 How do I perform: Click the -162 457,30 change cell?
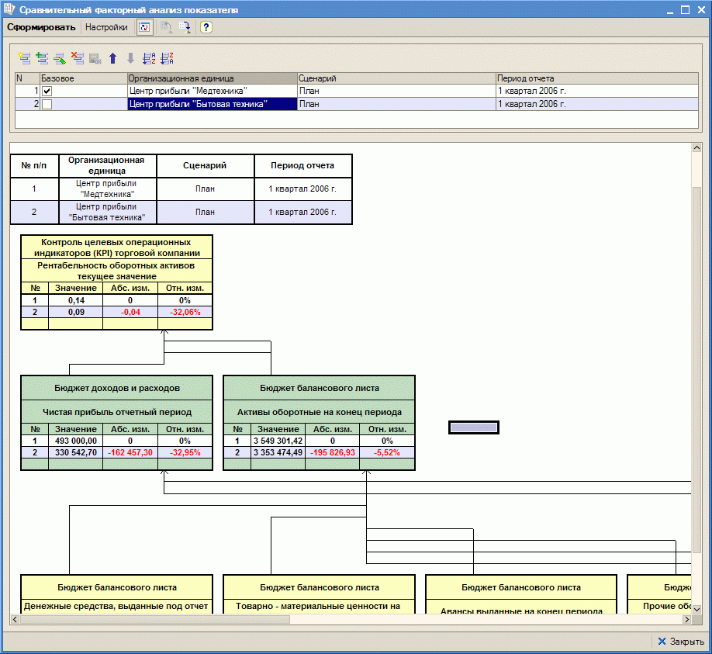tap(130, 452)
